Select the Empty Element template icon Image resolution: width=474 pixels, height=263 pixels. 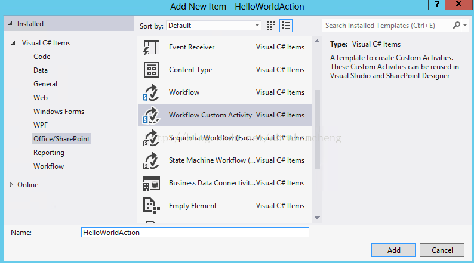[152, 206]
